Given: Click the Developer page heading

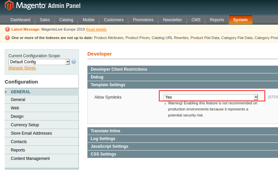Looking at the screenshot, I should coord(100,54).
